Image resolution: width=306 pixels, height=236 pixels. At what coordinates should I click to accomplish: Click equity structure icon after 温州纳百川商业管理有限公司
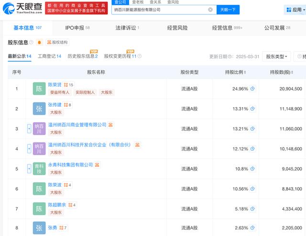click(110, 125)
